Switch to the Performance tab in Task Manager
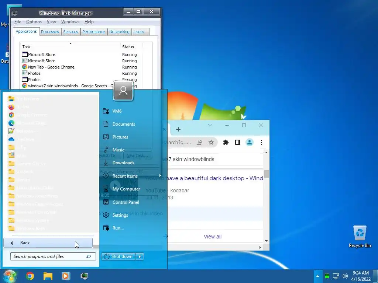The height and width of the screenshot is (283, 378). [x=93, y=32]
